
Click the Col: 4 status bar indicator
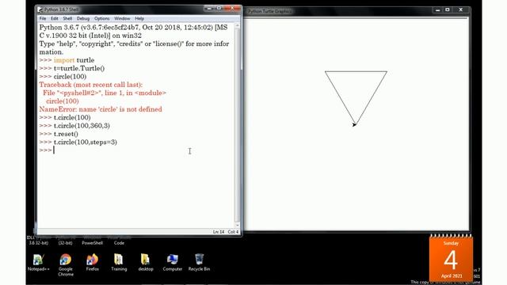point(233,232)
